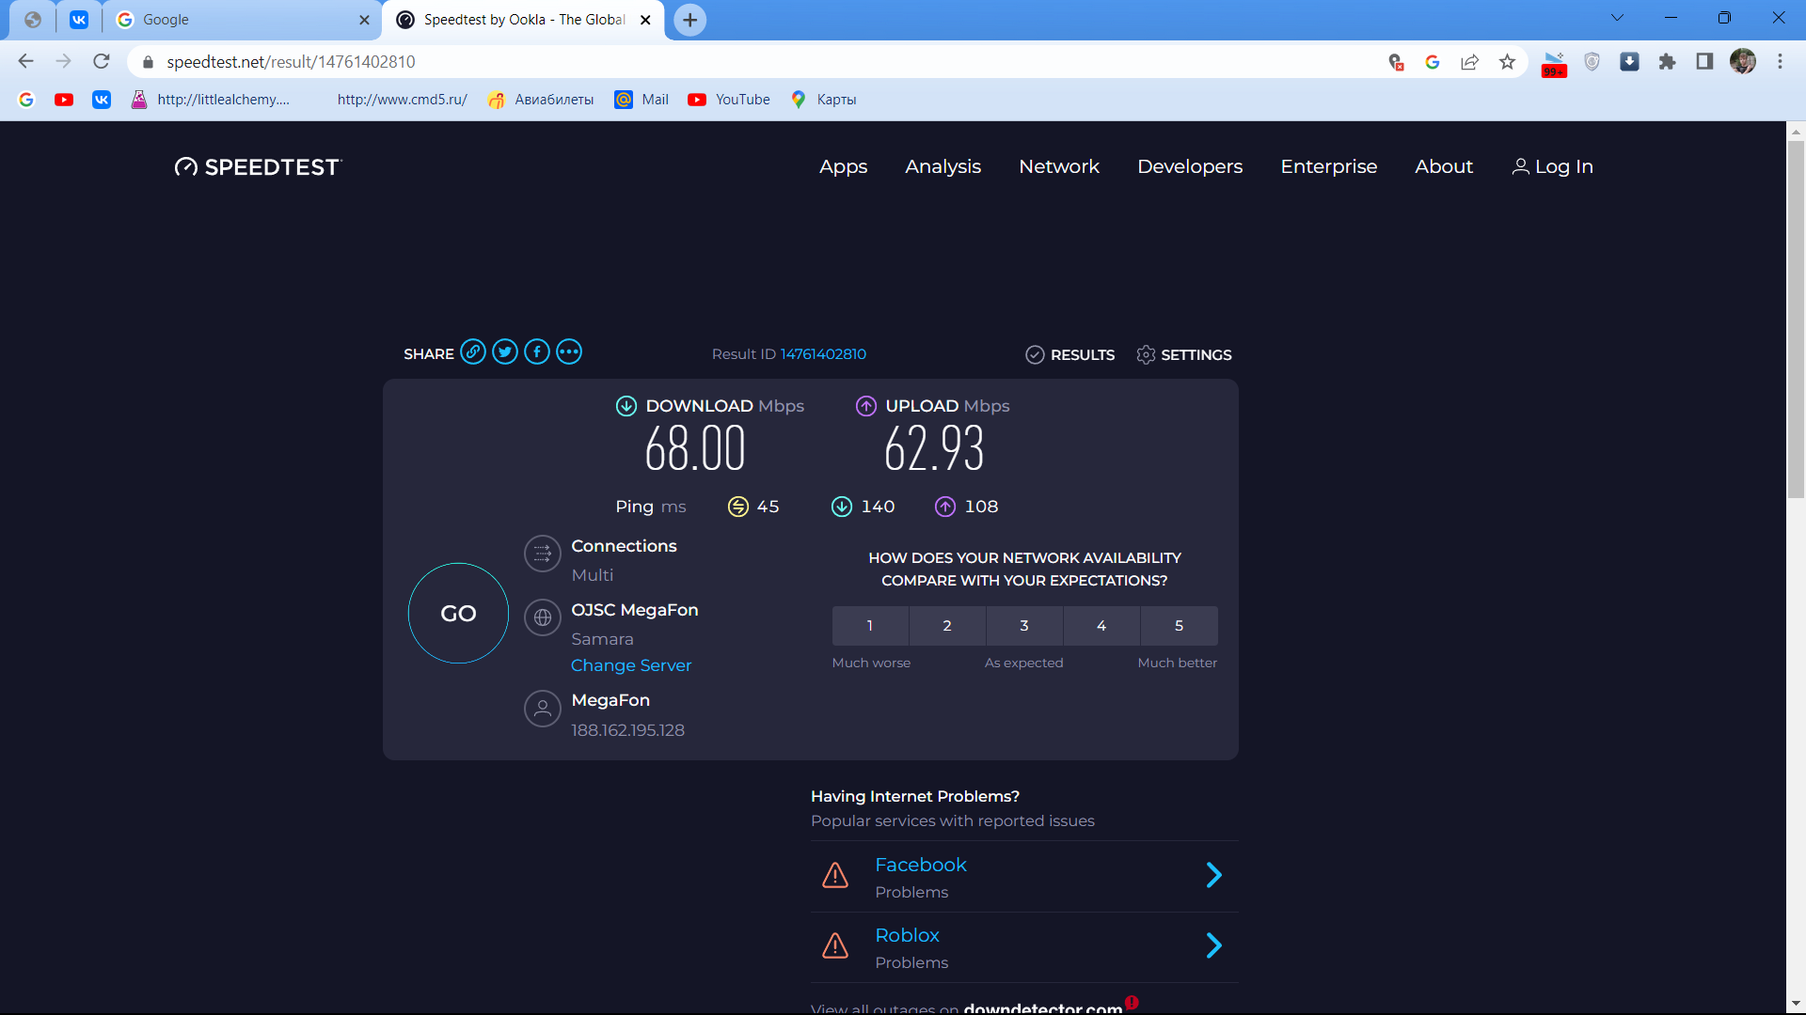
Task: Open speed test SETTINGS
Action: point(1184,354)
